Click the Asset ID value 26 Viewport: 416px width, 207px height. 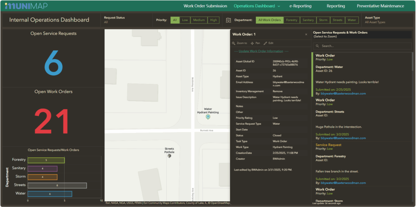click(x=274, y=70)
